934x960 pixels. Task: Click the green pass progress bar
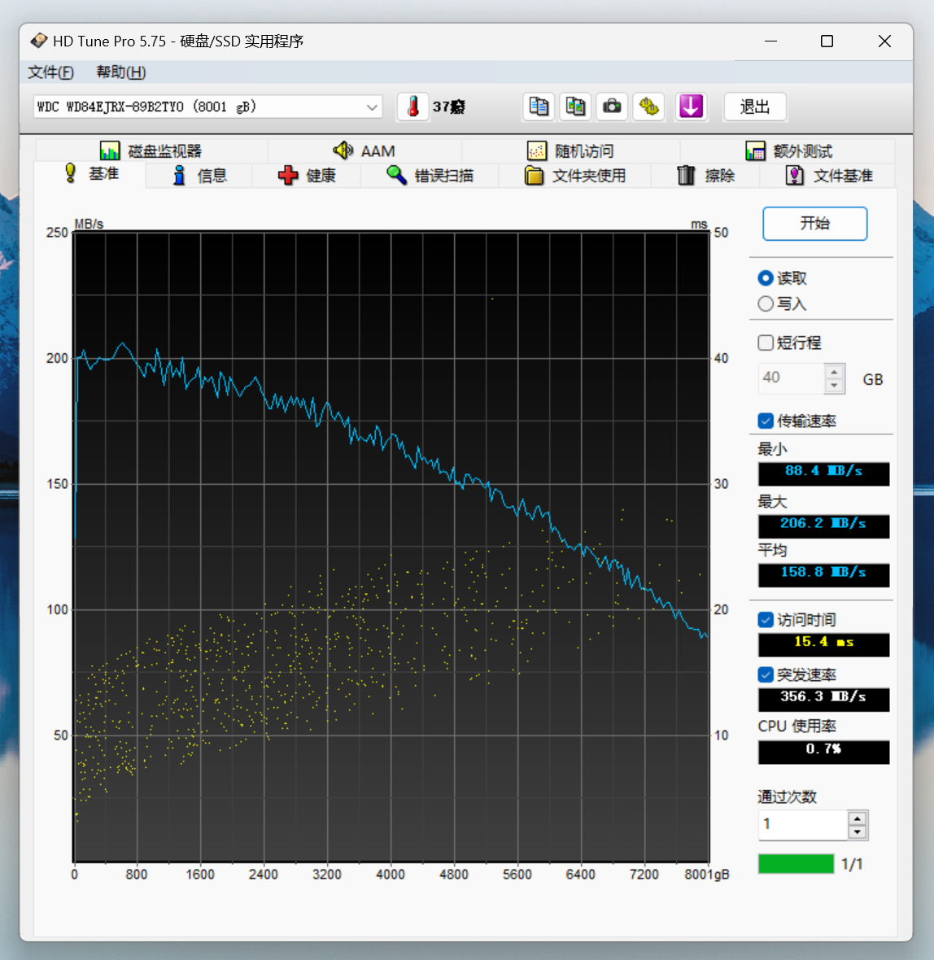click(797, 864)
